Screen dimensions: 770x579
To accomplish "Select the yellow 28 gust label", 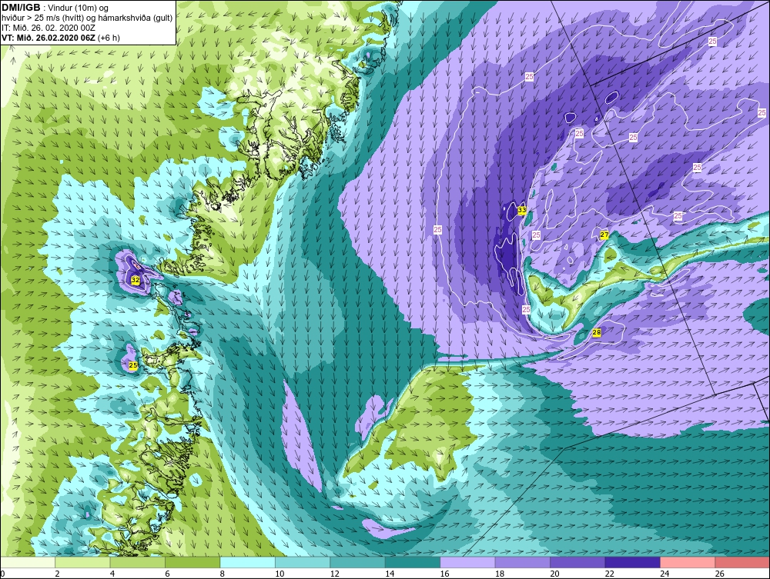I will pyautogui.click(x=597, y=332).
